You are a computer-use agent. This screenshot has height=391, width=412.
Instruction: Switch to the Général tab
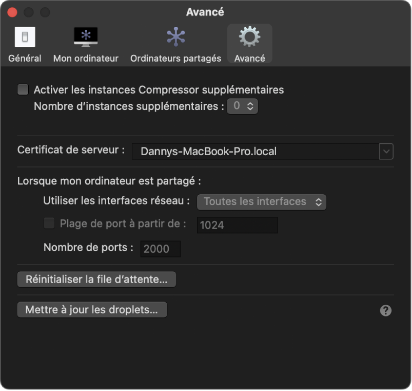[x=24, y=44]
